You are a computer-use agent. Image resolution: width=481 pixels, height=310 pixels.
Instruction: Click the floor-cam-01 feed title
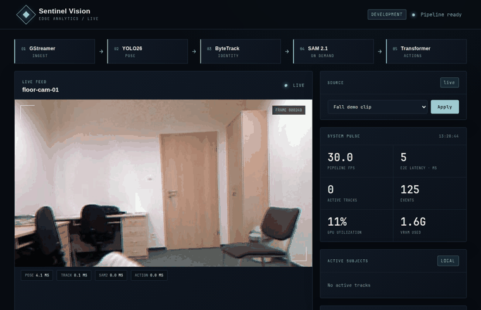point(41,90)
